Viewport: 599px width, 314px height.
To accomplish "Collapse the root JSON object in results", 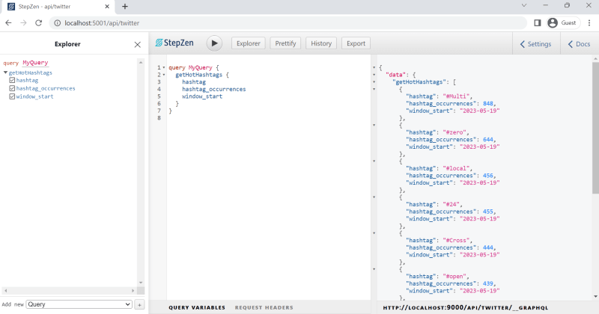I will click(x=374, y=67).
